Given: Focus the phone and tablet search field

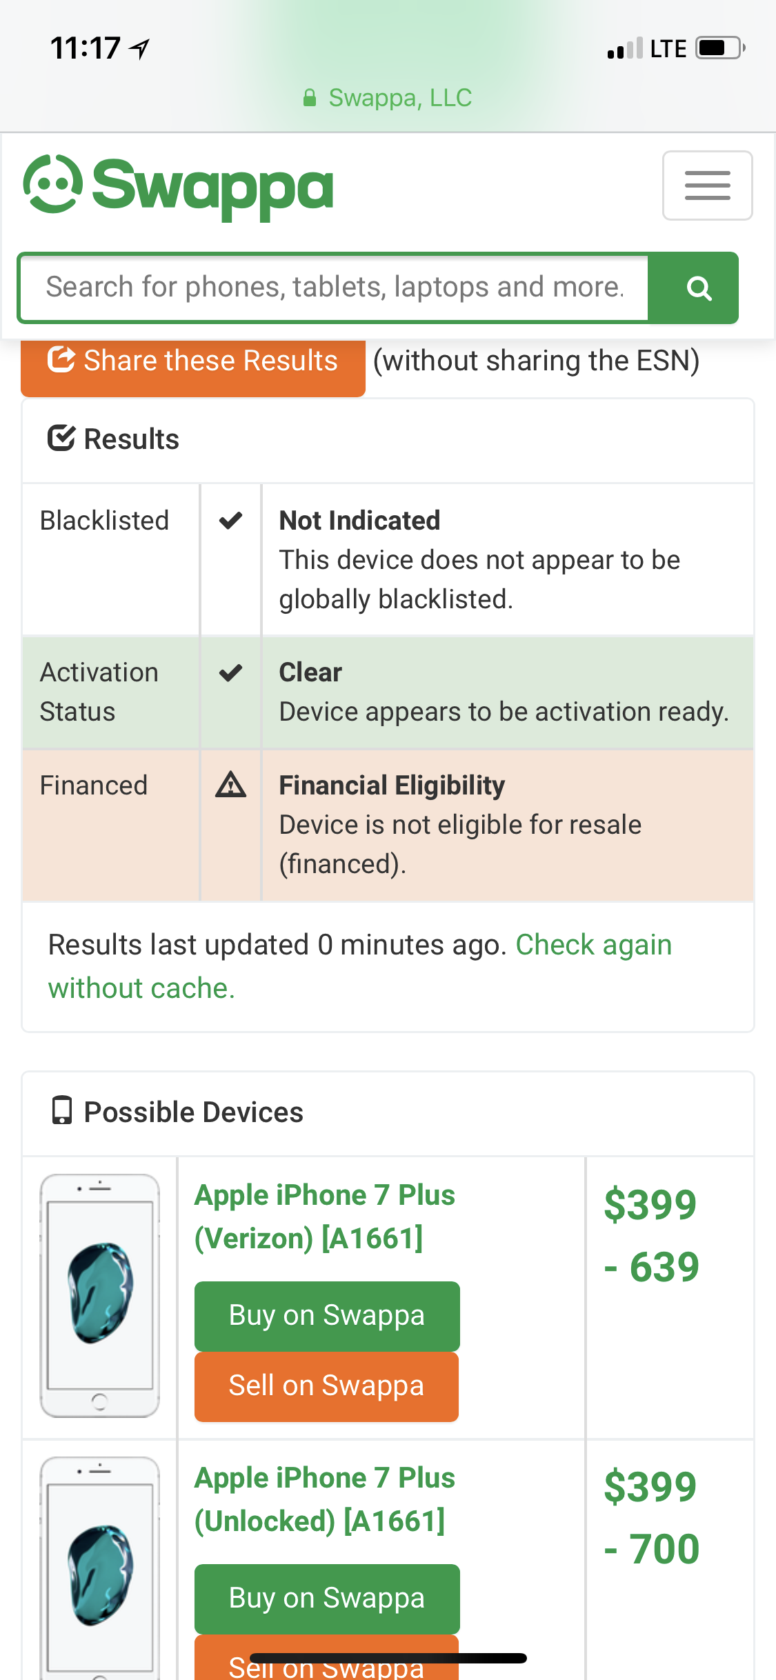Looking at the screenshot, I should pos(334,288).
